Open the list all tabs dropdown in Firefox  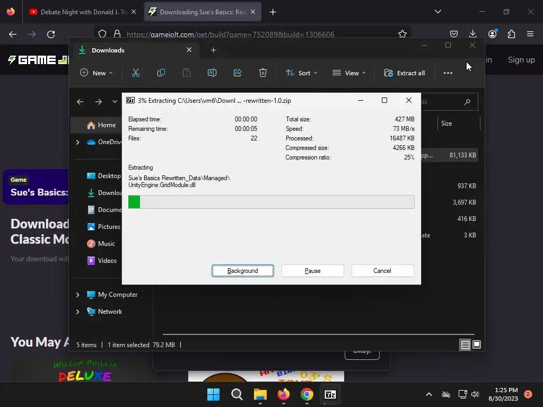coord(437,12)
